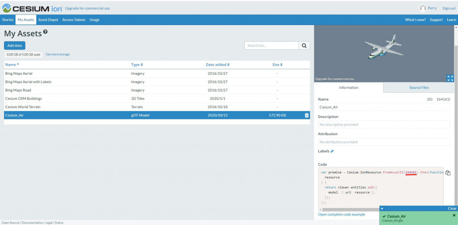Sort assets by Name column
This screenshot has width=458, height=225.
(12, 64)
